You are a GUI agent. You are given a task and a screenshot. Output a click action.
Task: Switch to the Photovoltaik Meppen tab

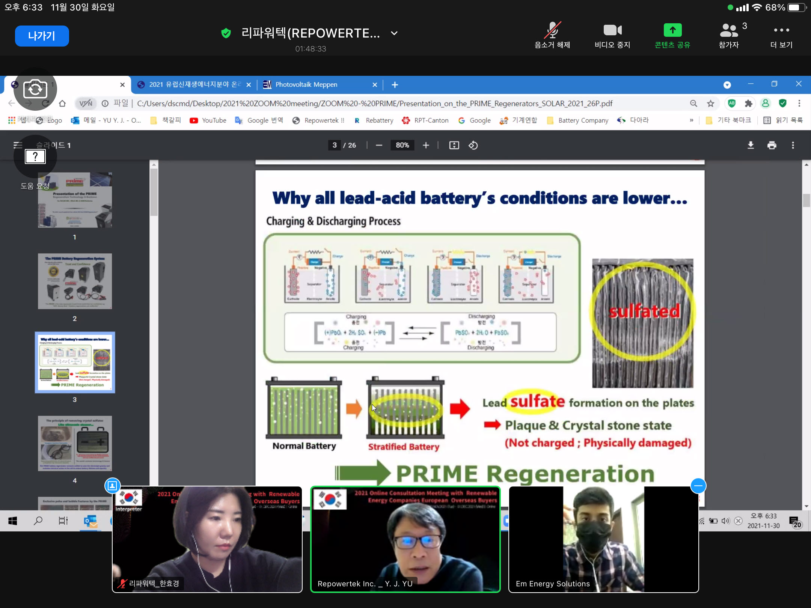(x=306, y=85)
